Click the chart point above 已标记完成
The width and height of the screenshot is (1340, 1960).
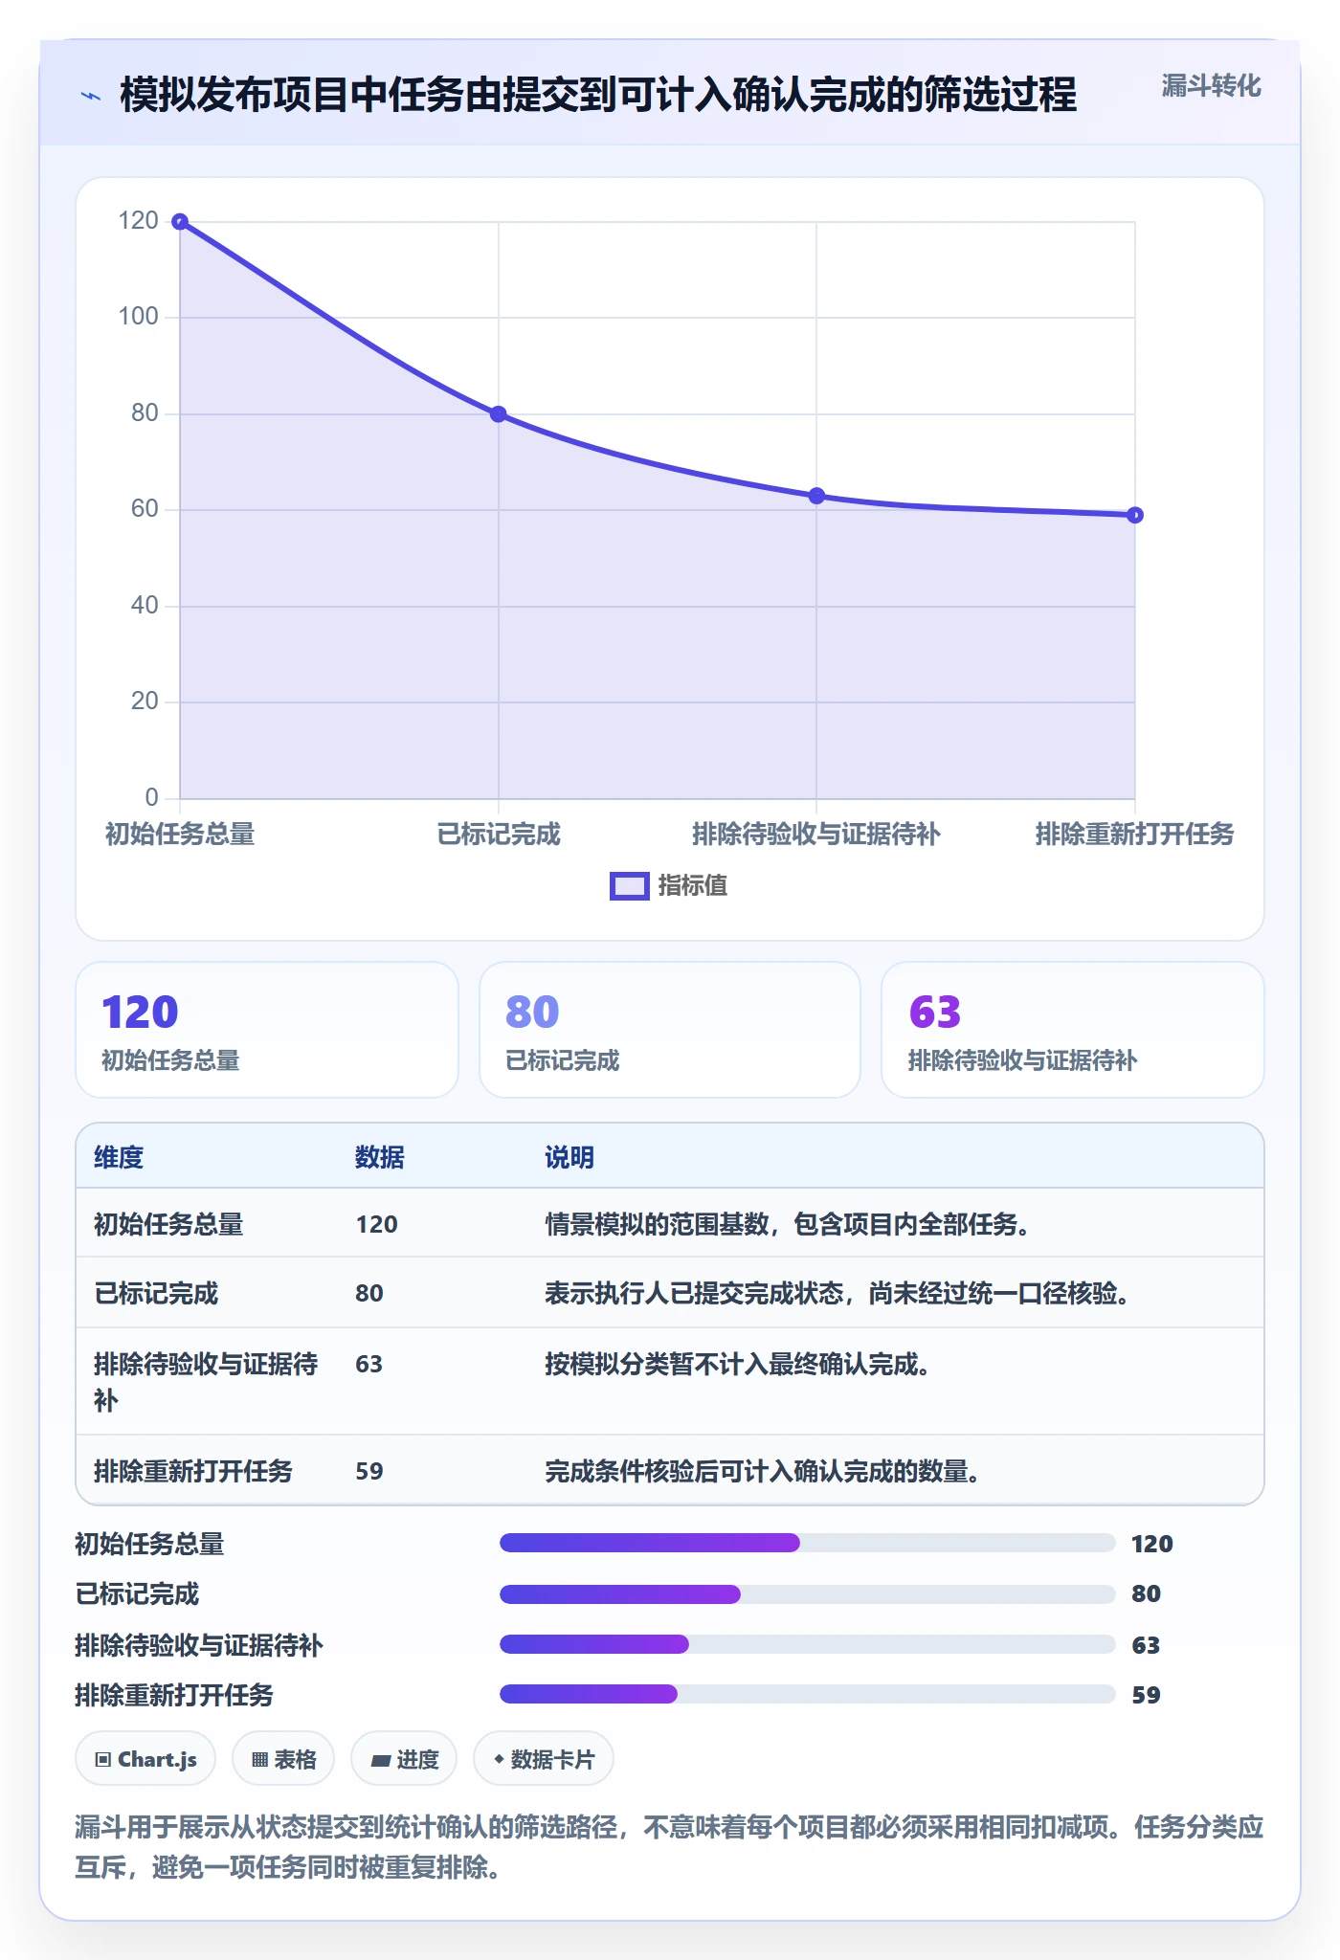499,414
